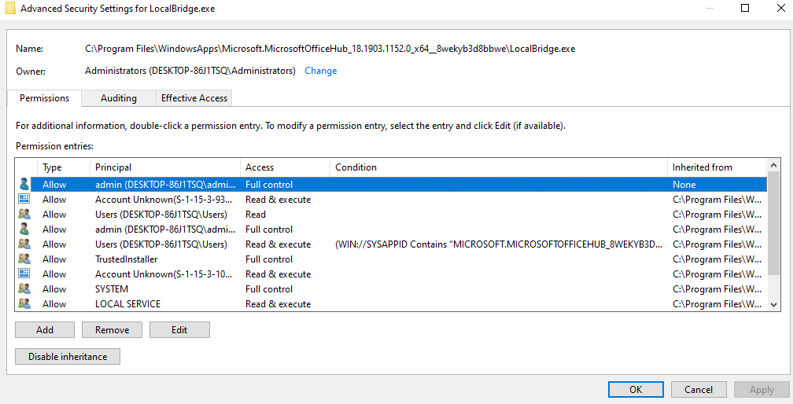Click the LOCAL SERVICE entry icon

(x=24, y=304)
